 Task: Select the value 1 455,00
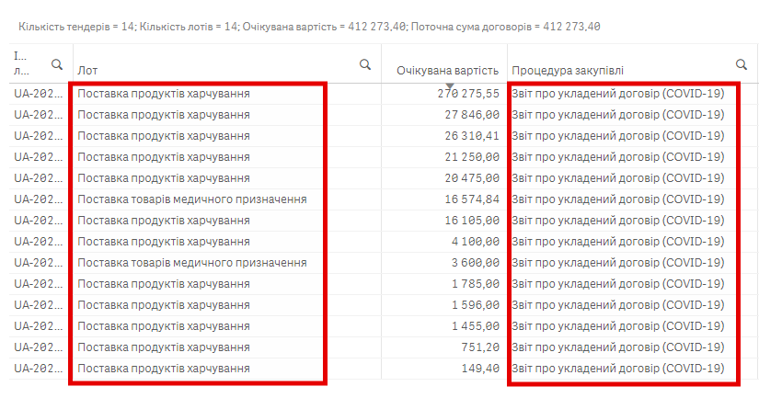[x=476, y=326]
